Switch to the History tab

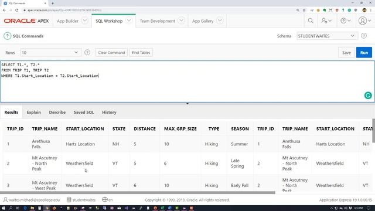tap(109, 112)
